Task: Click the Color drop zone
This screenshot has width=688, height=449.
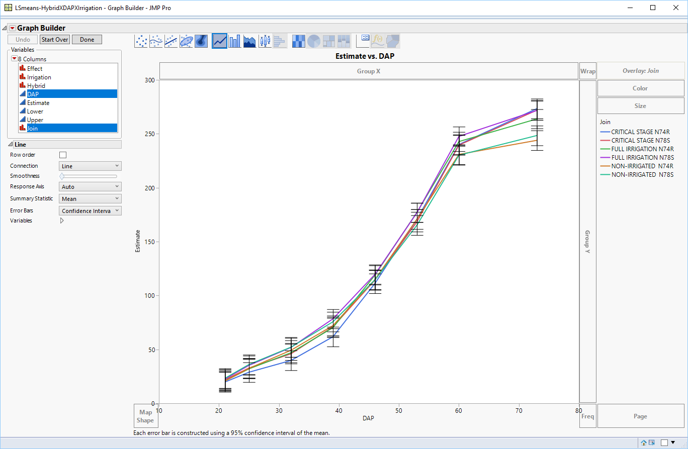Action: point(640,88)
